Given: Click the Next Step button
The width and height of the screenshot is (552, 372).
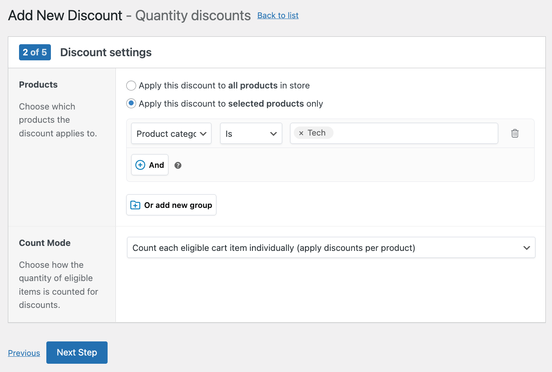Looking at the screenshot, I should 77,352.
